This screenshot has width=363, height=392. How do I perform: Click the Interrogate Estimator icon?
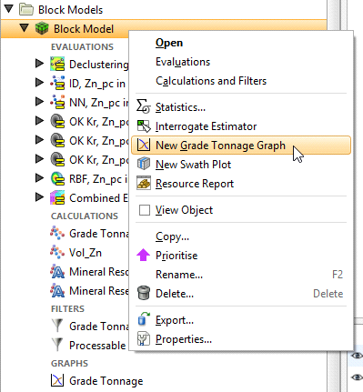pyautogui.click(x=144, y=126)
